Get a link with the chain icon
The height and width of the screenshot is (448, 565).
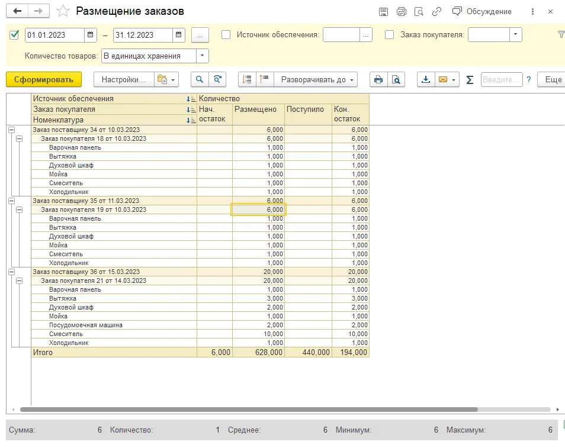[436, 11]
